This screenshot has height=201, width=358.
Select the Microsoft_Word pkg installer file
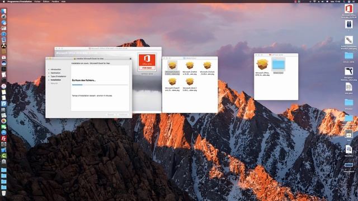tap(190, 84)
